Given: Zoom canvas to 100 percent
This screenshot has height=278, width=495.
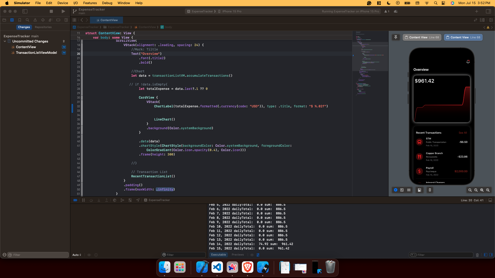Looking at the screenshot, I should coord(476,190).
